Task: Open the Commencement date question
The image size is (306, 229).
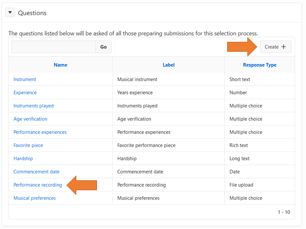Action: point(36,172)
